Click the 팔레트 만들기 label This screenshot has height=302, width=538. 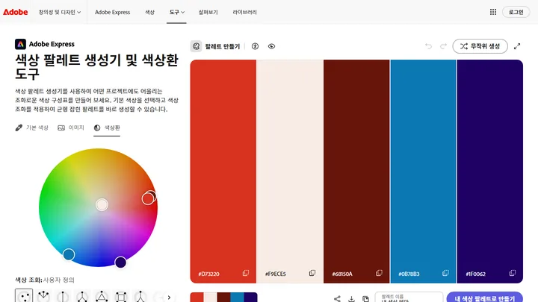tap(223, 46)
